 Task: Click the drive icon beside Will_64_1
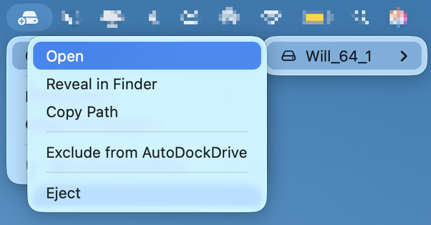[x=288, y=56]
